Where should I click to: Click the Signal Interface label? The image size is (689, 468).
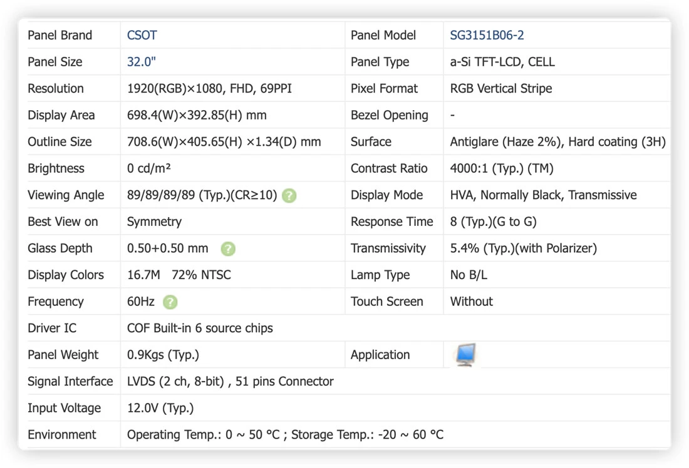tap(70, 382)
